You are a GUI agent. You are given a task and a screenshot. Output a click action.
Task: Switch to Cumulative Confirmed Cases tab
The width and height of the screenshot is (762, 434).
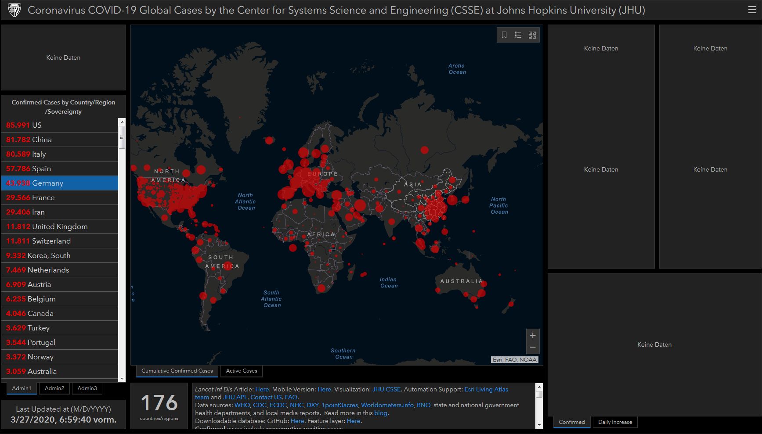coord(177,371)
